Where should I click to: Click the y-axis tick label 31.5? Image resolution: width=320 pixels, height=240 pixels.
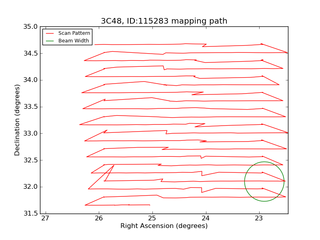coord(31,214)
